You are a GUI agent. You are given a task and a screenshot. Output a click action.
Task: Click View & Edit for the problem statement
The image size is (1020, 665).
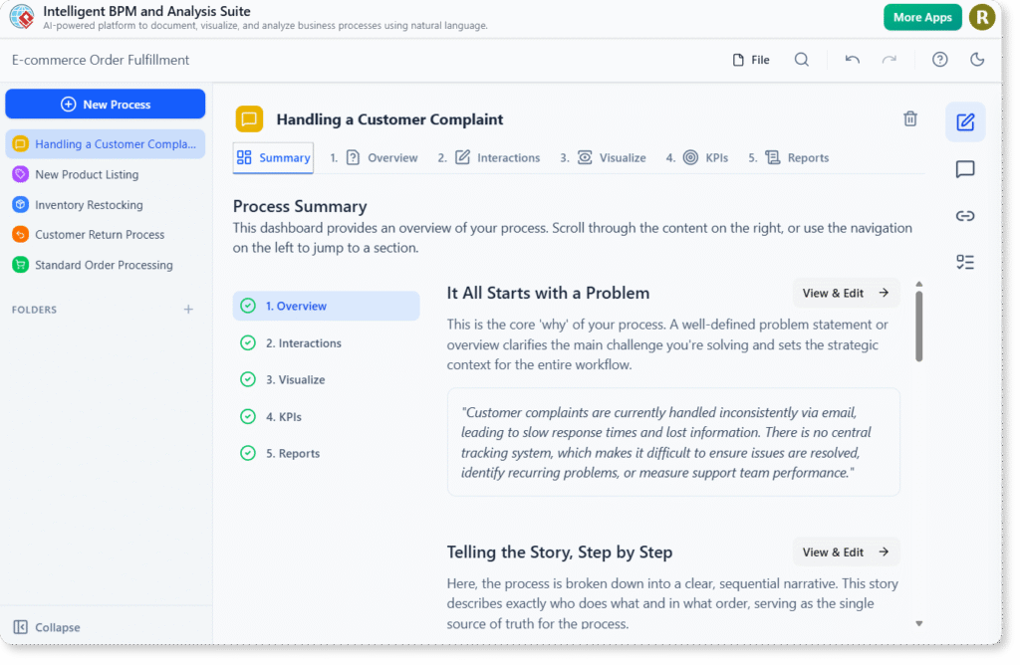point(846,292)
